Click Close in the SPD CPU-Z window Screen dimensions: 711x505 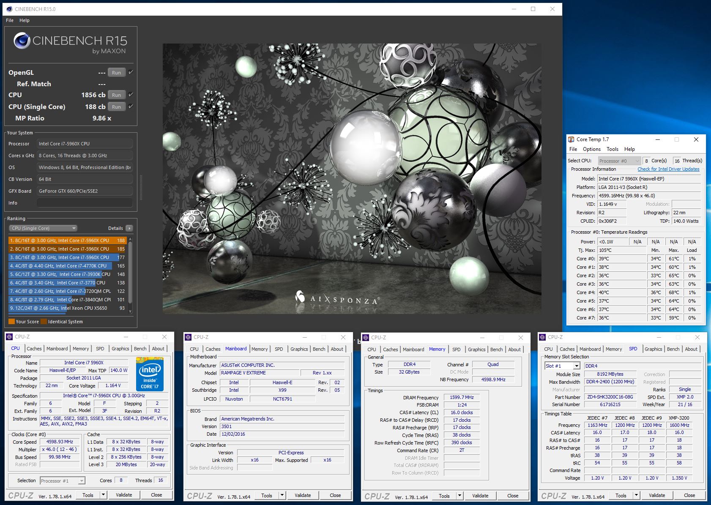[689, 495]
